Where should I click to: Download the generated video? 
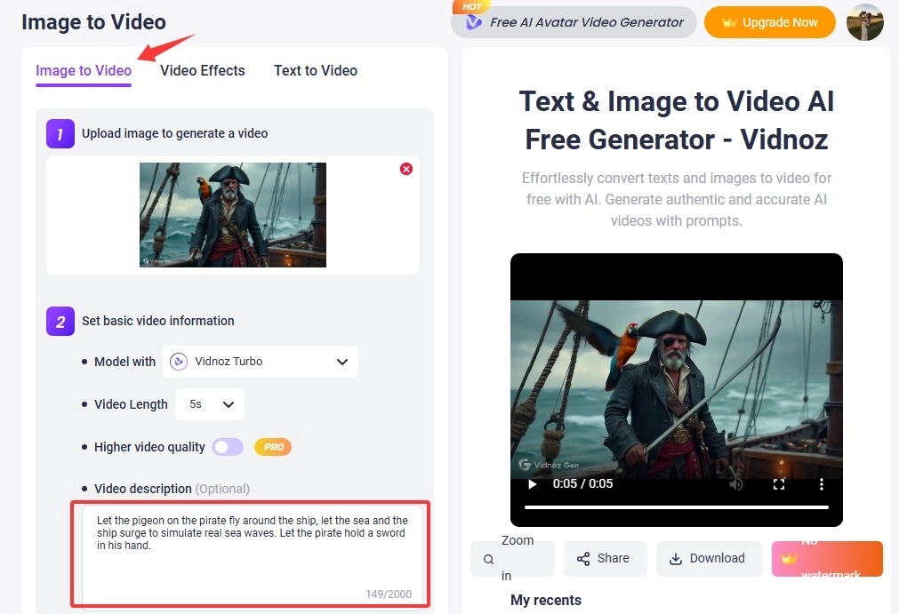pos(709,558)
